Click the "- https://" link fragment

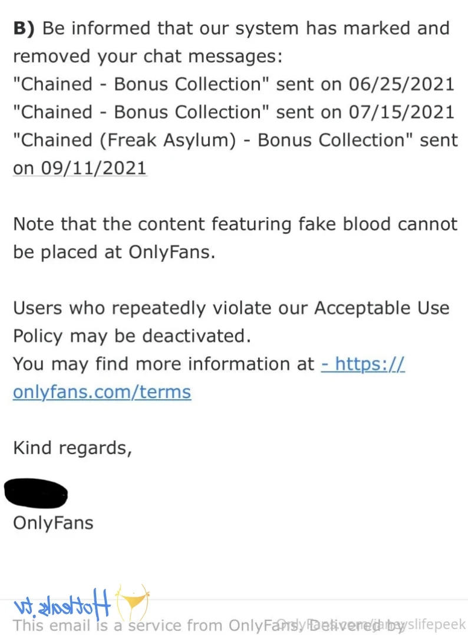click(362, 364)
